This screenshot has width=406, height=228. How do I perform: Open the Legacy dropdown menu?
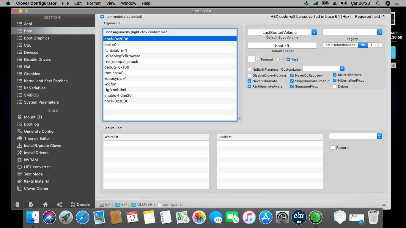pyautogui.click(x=379, y=32)
